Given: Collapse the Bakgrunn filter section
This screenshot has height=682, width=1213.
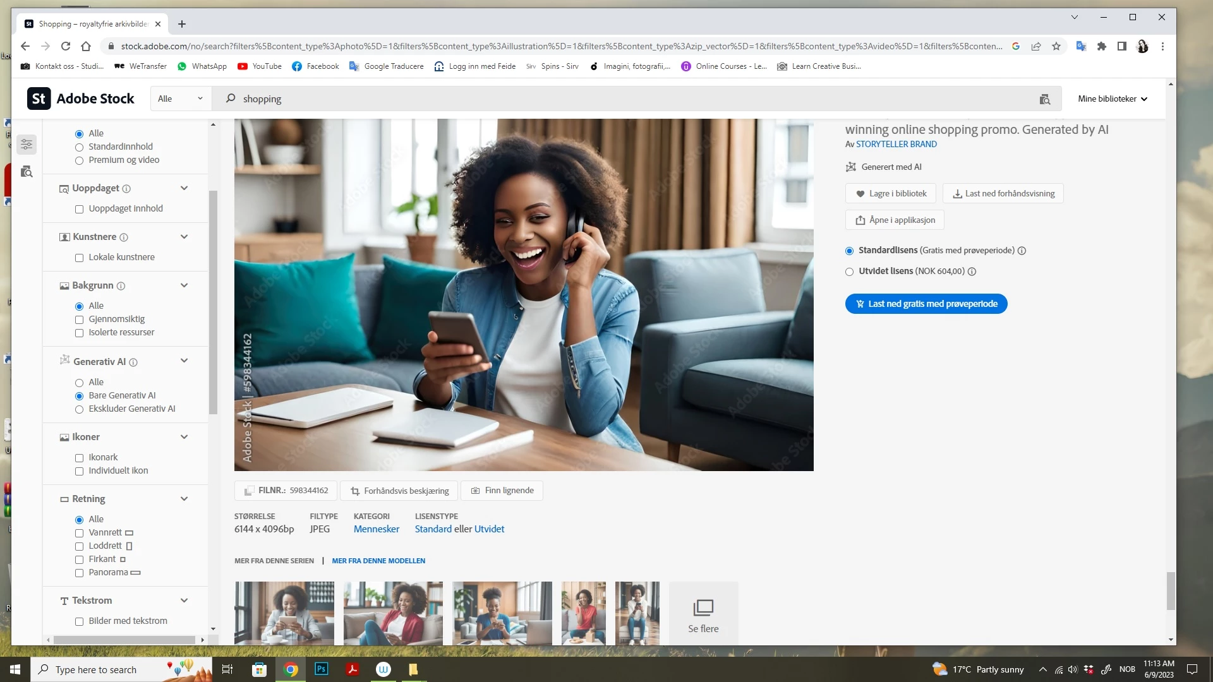Looking at the screenshot, I should (184, 285).
